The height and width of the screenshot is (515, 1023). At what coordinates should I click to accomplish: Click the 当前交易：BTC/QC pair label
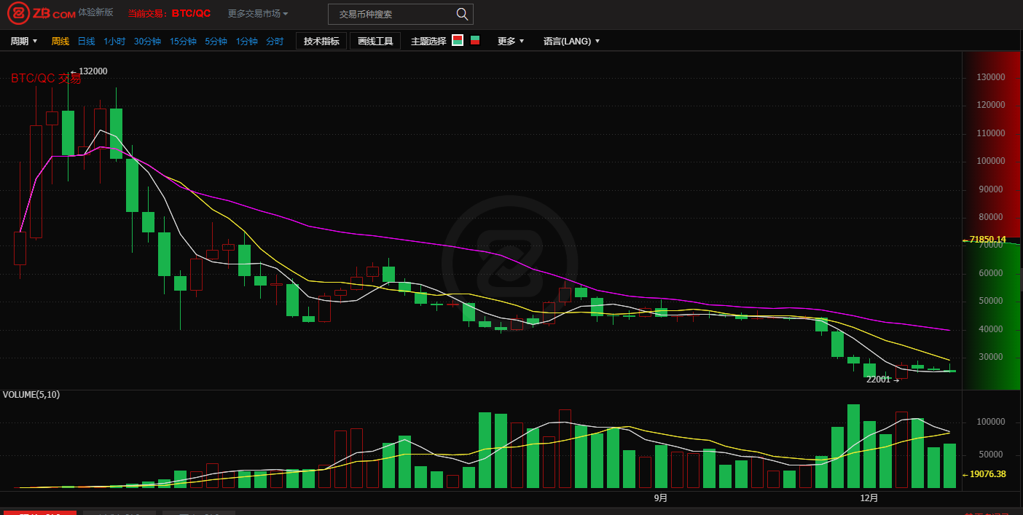169,14
